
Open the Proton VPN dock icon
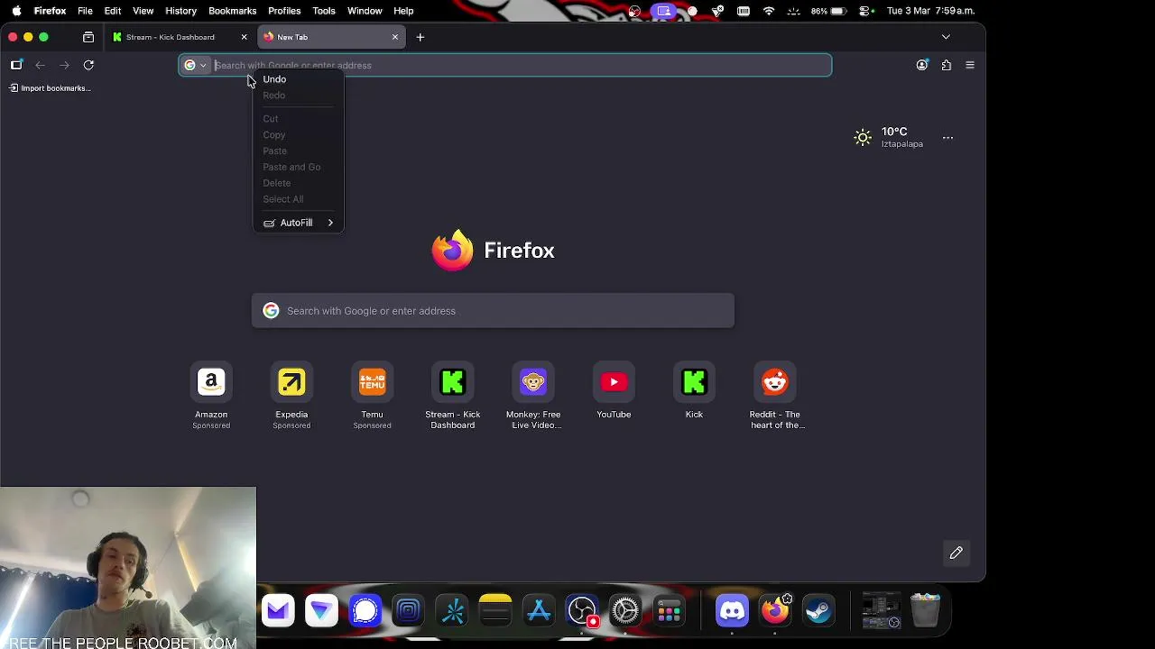(x=321, y=610)
